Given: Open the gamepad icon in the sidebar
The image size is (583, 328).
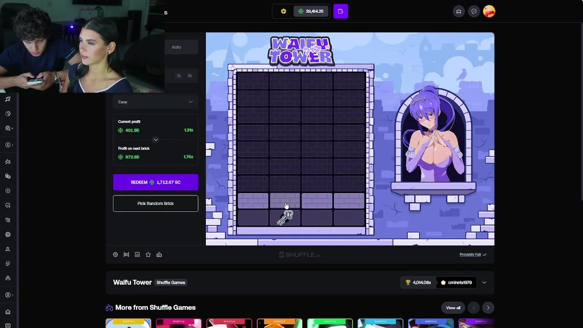Looking at the screenshot, I should click(8, 162).
